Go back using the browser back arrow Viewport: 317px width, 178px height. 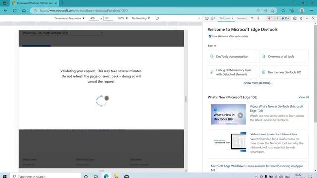5,10
